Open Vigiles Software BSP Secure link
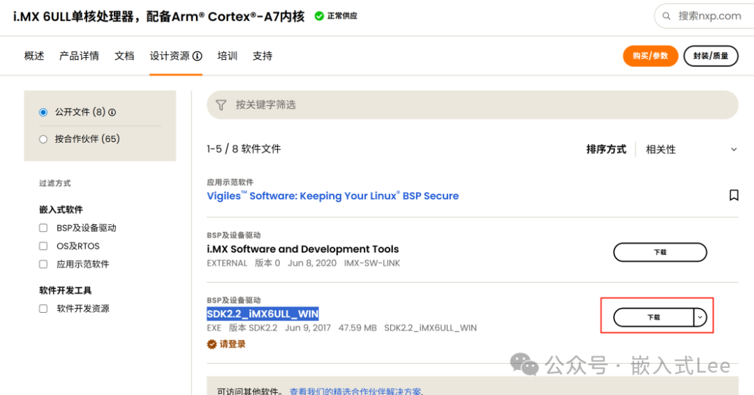This screenshot has height=395, width=754. tap(333, 196)
